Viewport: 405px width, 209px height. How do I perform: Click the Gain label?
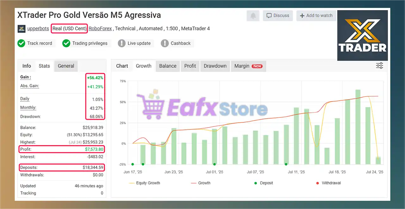(x=26, y=77)
